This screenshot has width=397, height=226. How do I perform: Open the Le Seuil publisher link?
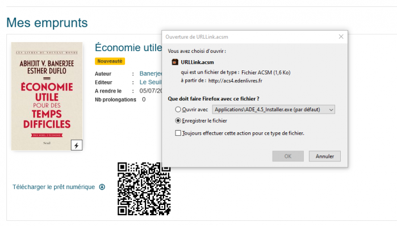click(x=151, y=82)
